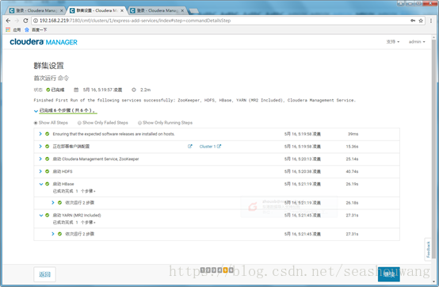Collapse the 启动 HBase step
The image size is (439, 287).
click(x=41, y=184)
